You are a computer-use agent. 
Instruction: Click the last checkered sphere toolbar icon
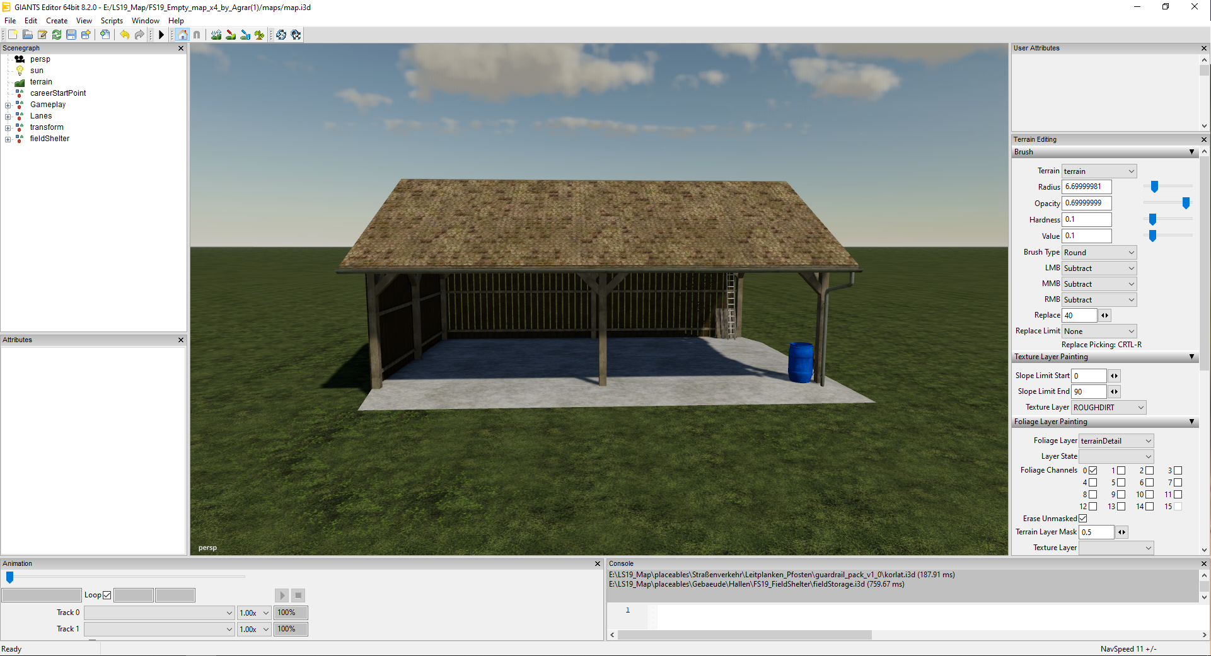(296, 35)
